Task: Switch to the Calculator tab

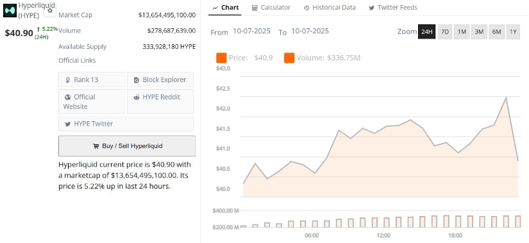Action: pyautogui.click(x=271, y=8)
